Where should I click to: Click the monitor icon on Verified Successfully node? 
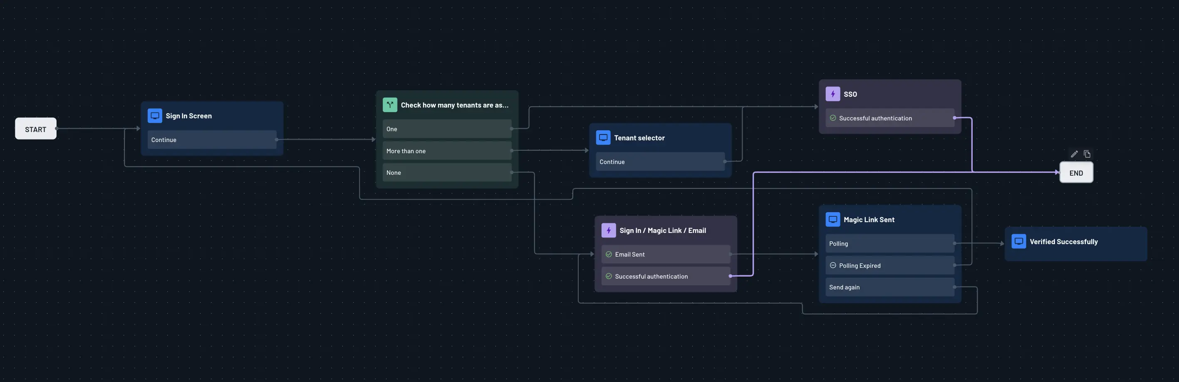(x=1018, y=241)
